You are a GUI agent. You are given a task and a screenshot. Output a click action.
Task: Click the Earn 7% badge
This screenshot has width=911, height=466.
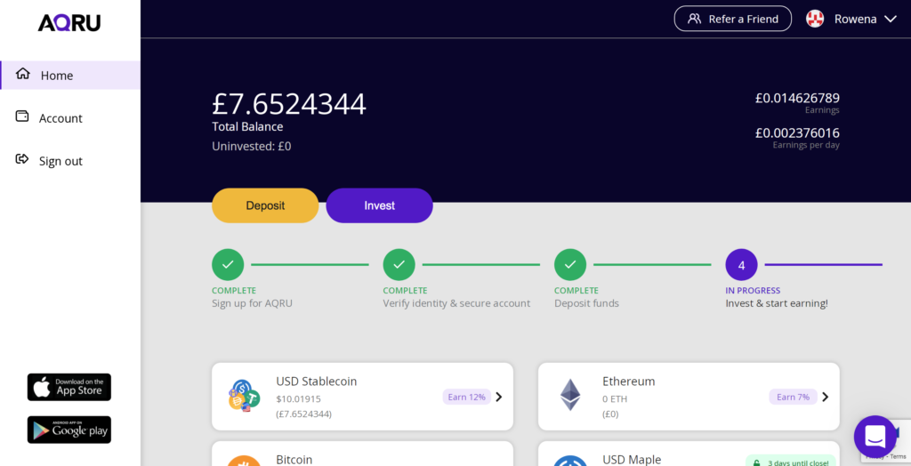coord(793,397)
